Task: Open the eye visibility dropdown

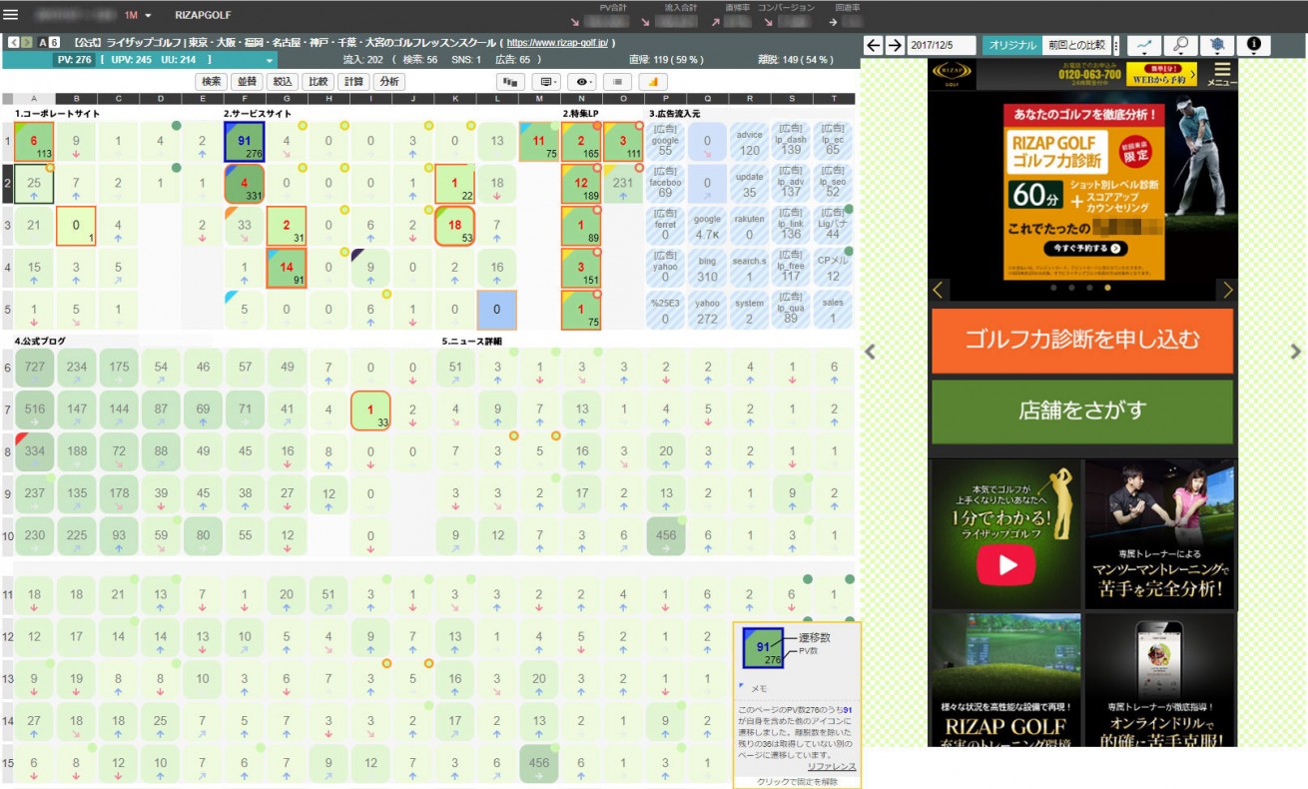Action: [582, 82]
